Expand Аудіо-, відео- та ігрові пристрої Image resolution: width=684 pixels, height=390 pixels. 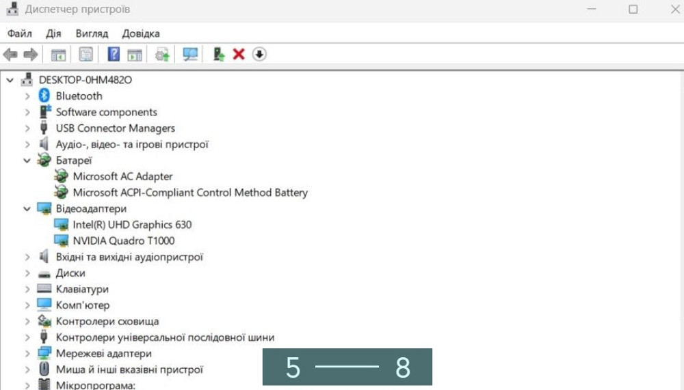click(27, 144)
